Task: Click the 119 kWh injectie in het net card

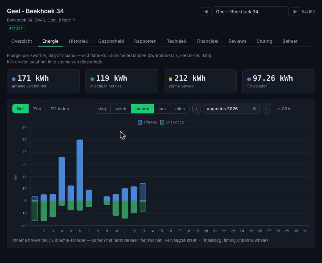Action: tap(122, 81)
